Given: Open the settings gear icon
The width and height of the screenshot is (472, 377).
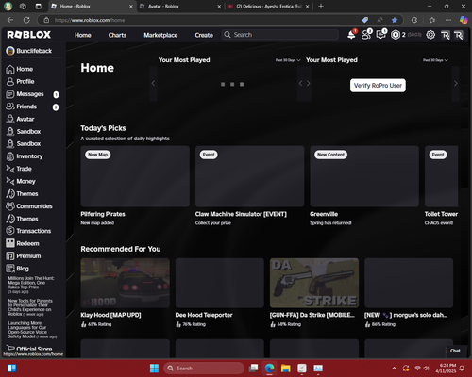Looking at the screenshot, I should tap(430, 35).
